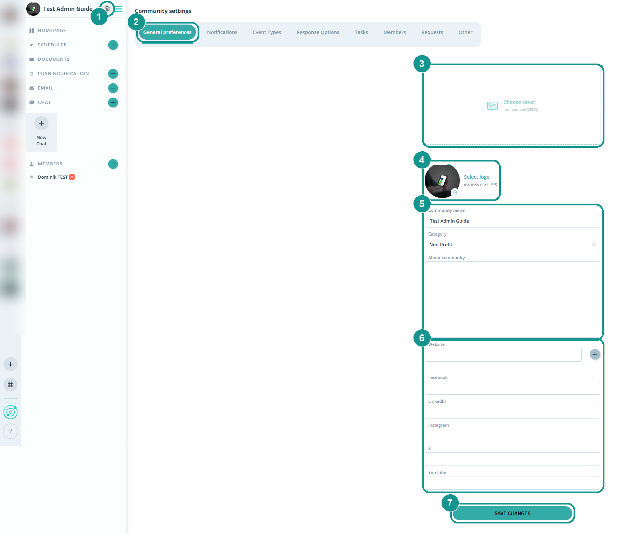Compose a new email plus icon
Viewport: 642px width, 534px height.
point(113,88)
